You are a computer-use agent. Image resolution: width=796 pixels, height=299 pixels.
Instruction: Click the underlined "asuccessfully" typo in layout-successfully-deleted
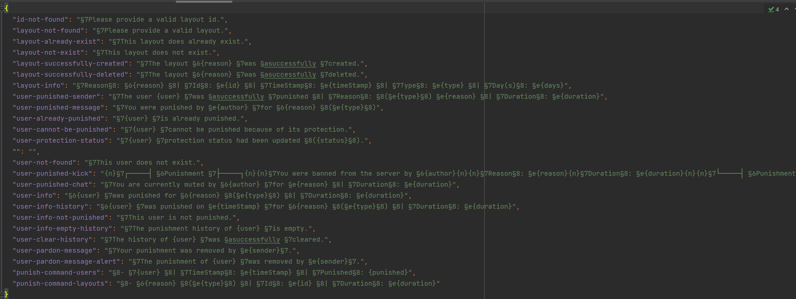pos(290,75)
